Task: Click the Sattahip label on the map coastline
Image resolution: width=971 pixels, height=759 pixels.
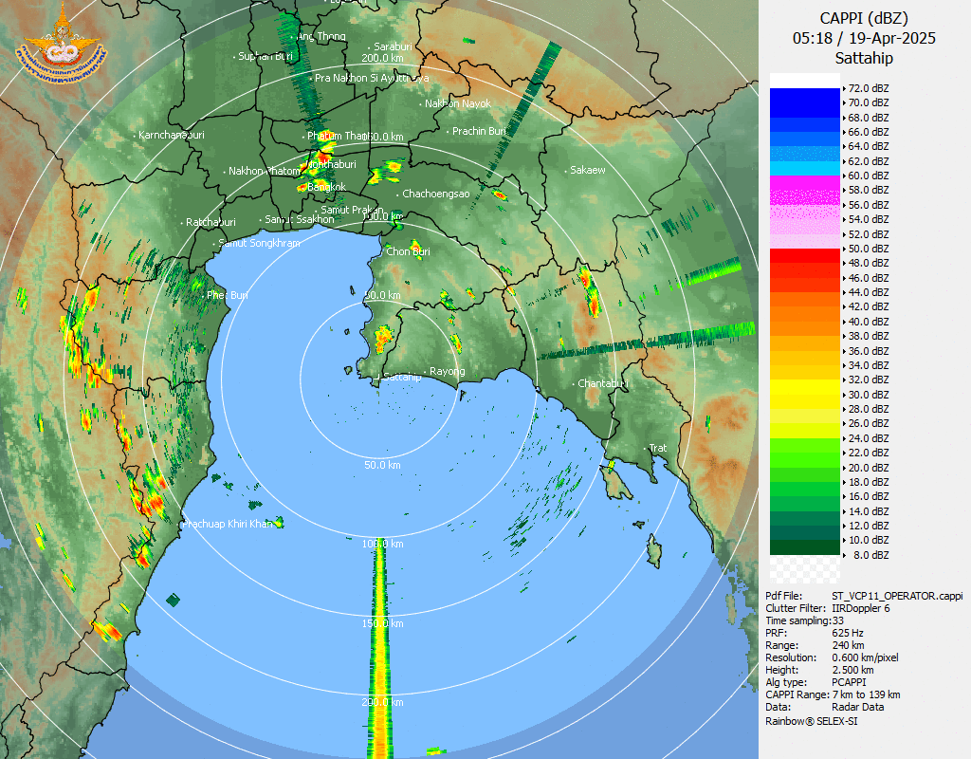Action: pos(402,377)
